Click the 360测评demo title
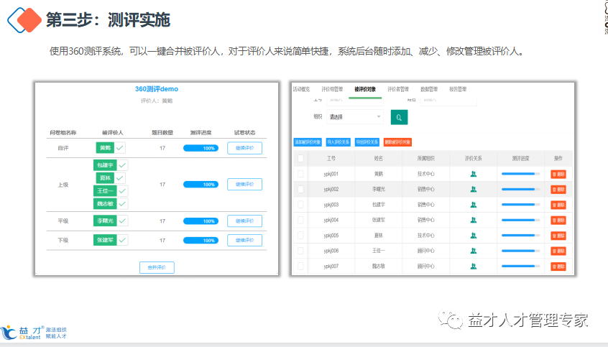Viewport: 608px width, 347px height. click(x=157, y=89)
